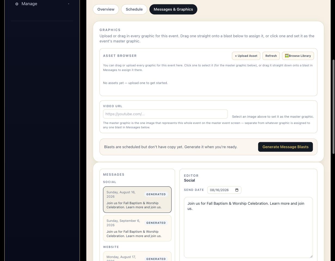Screen dimensions: 335x261
Task: Click the picture icon on Browse Library
Action: click(287, 56)
